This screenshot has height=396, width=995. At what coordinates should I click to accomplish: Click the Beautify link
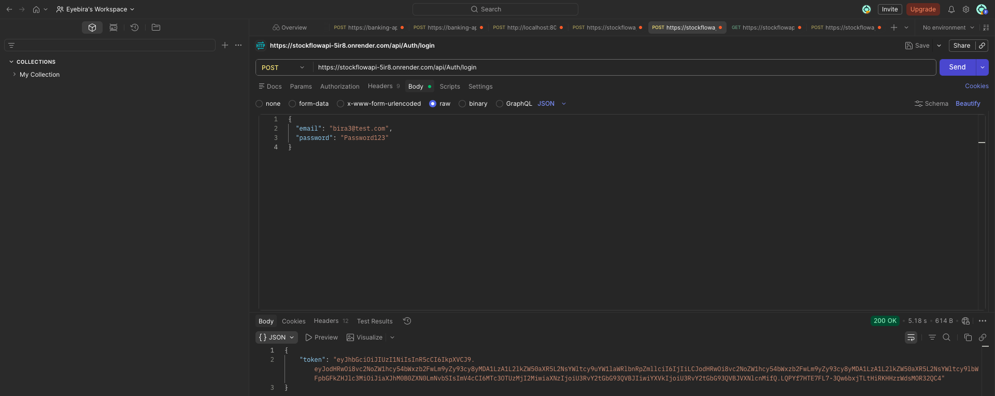pos(968,104)
